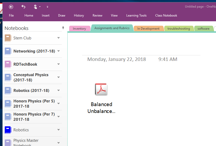
Task: Open the Networking (2017-18) notebook
Action: pos(33,51)
